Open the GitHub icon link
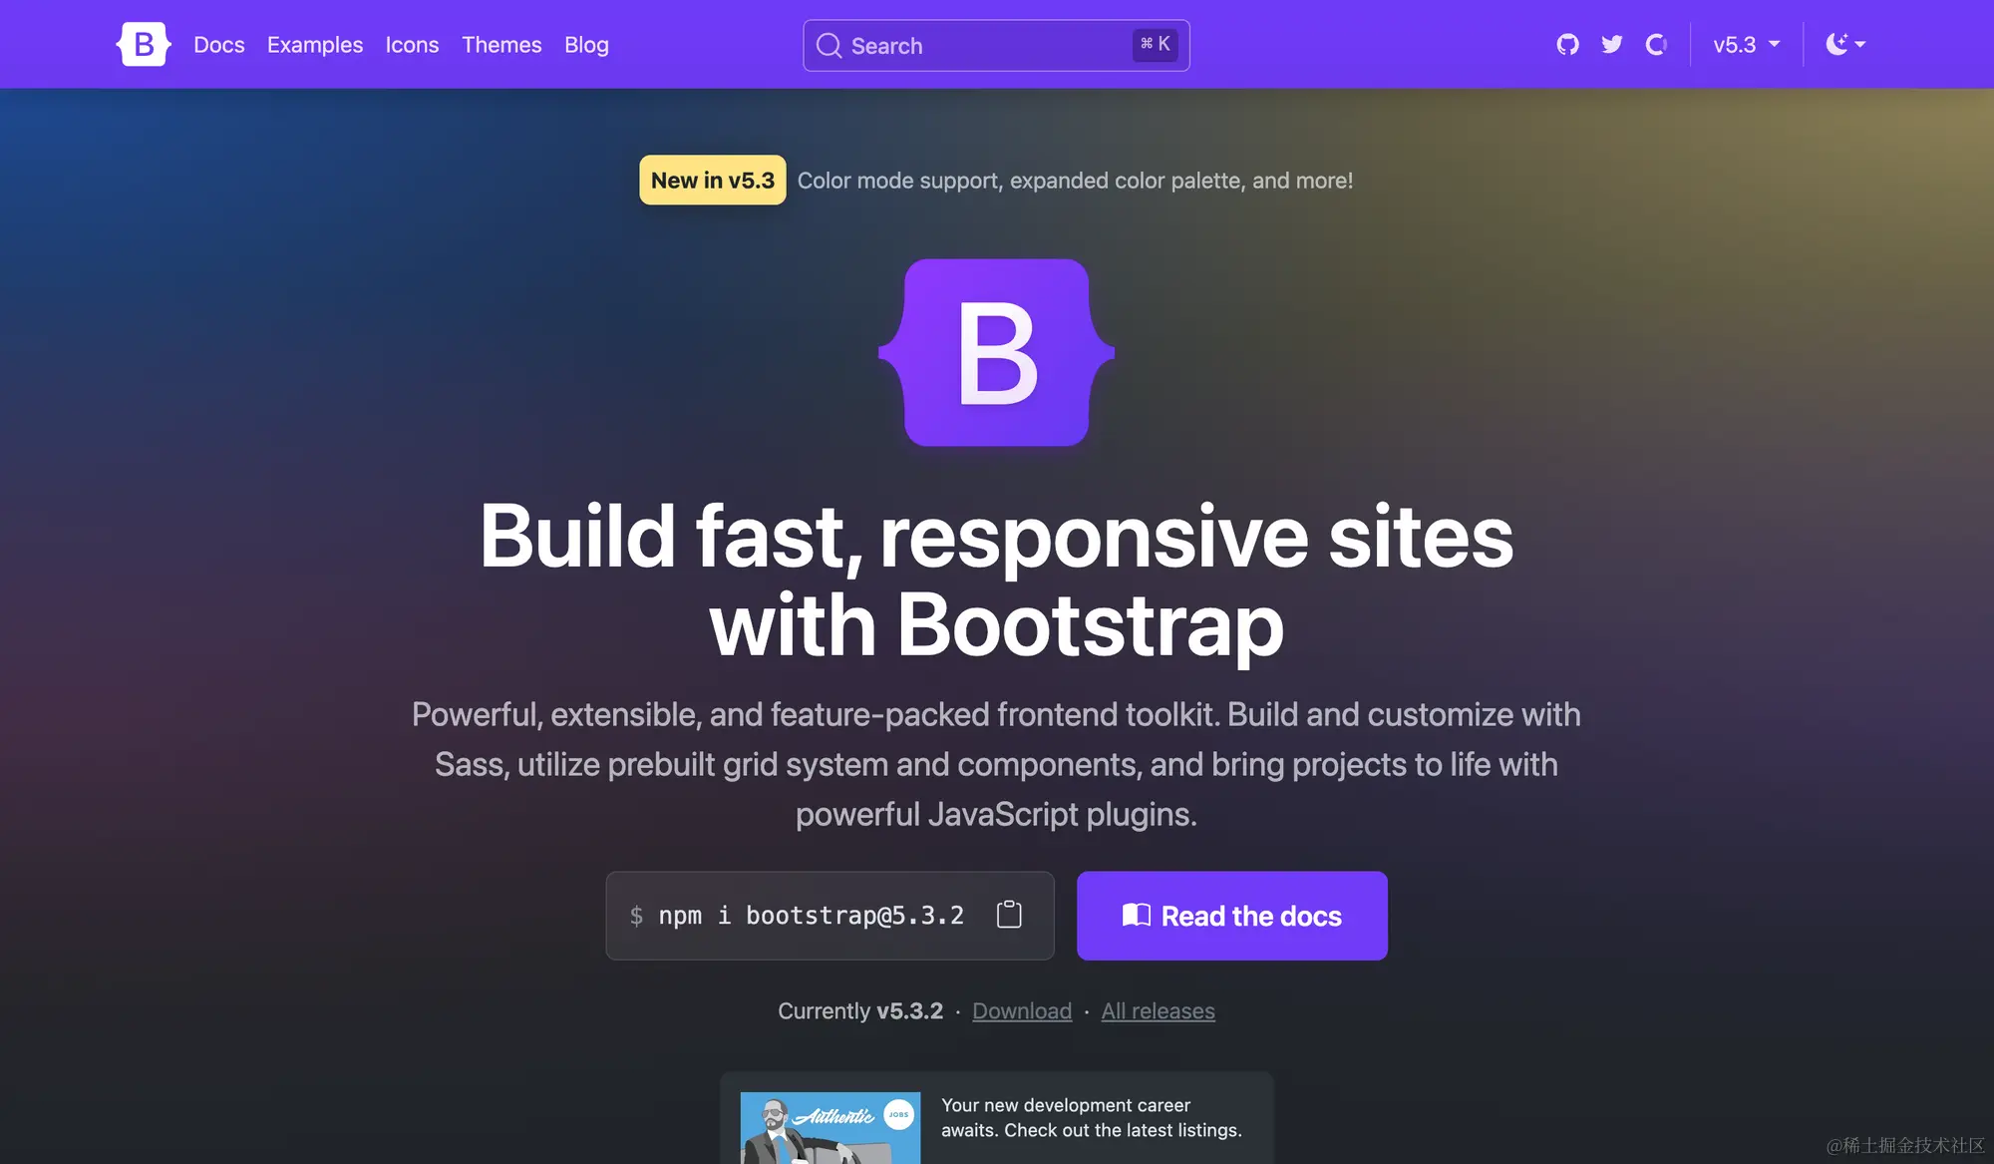 1567,44
